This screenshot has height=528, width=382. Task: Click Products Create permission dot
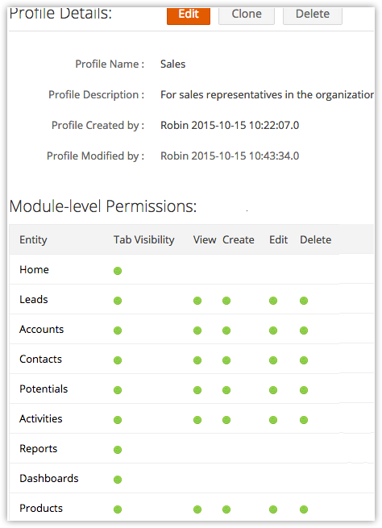click(226, 509)
